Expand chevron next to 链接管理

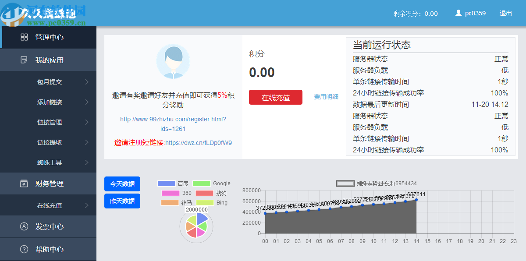point(87,122)
